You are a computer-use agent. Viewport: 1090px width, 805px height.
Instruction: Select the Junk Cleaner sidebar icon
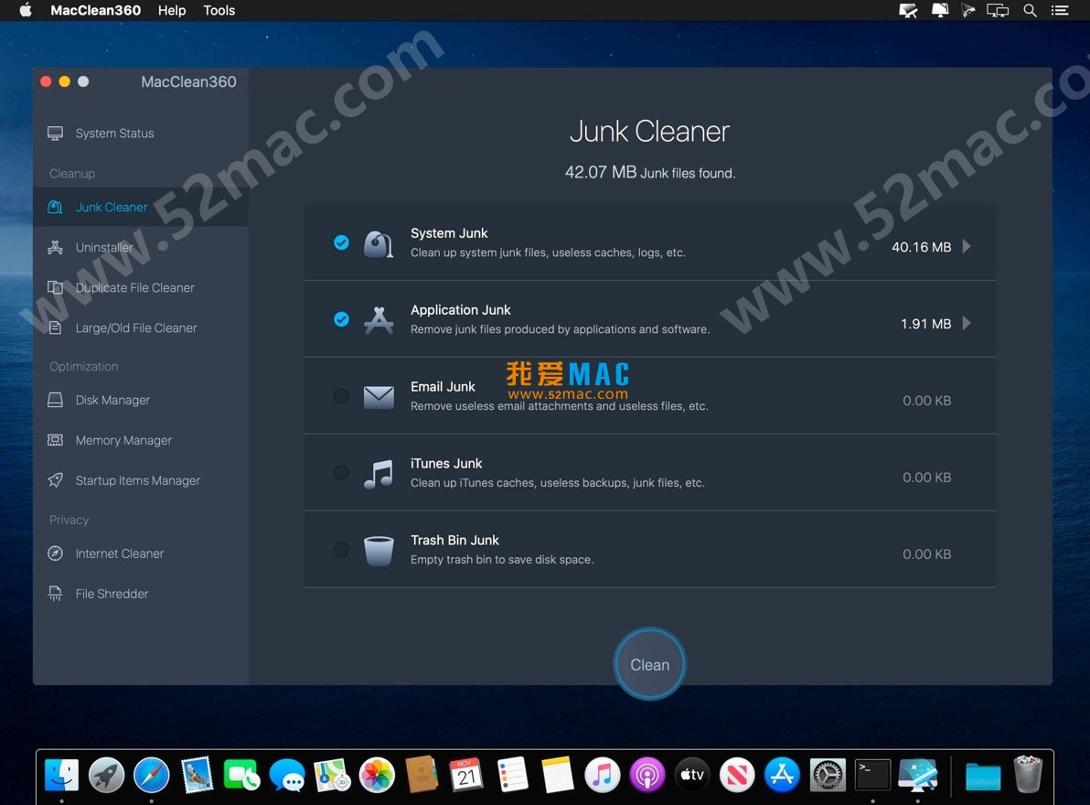coord(55,207)
